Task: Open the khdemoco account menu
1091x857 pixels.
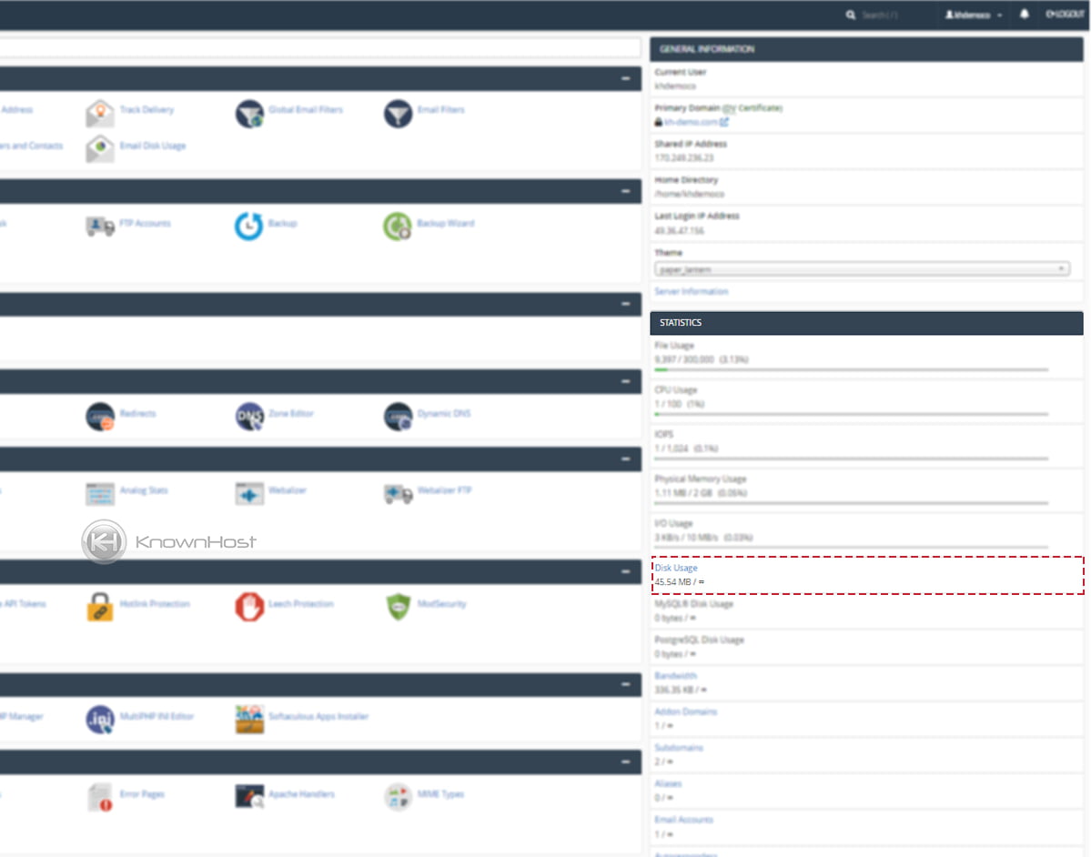Action: point(973,15)
